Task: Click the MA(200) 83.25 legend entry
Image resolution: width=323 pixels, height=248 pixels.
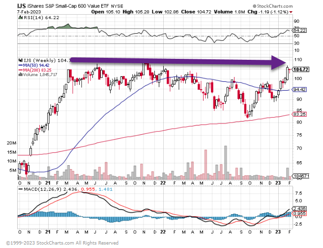Action: point(35,70)
